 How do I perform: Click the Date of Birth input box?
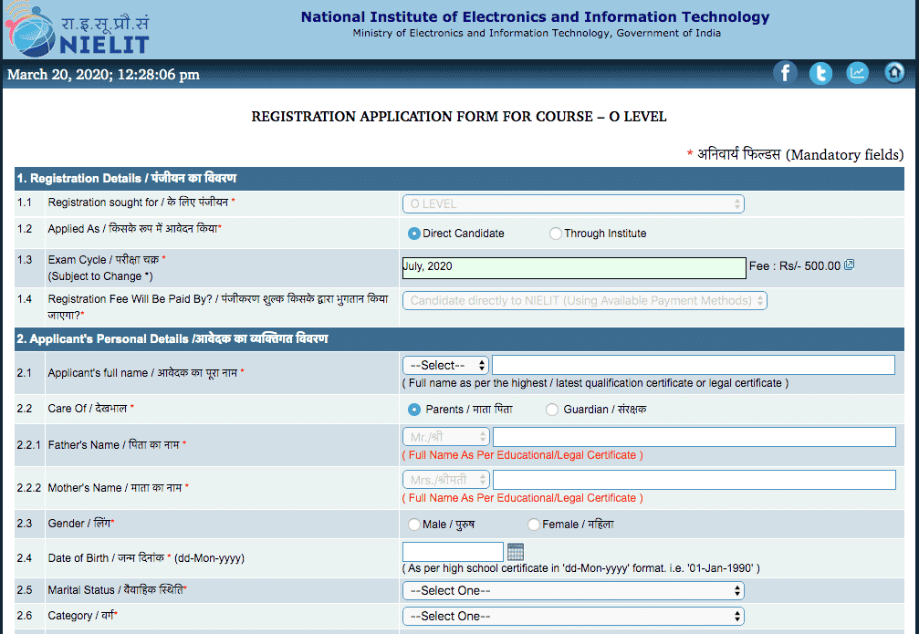[452, 551]
